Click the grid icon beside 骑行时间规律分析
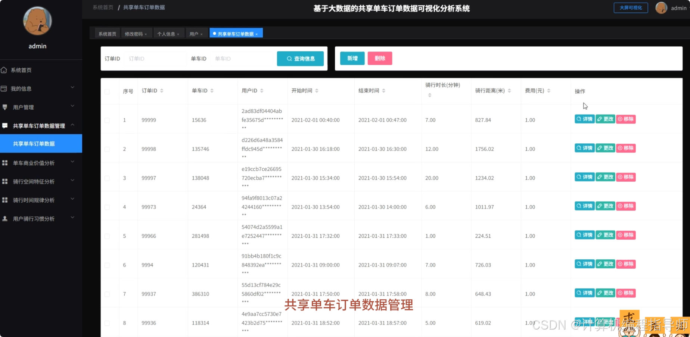This screenshot has width=690, height=337. (5, 200)
